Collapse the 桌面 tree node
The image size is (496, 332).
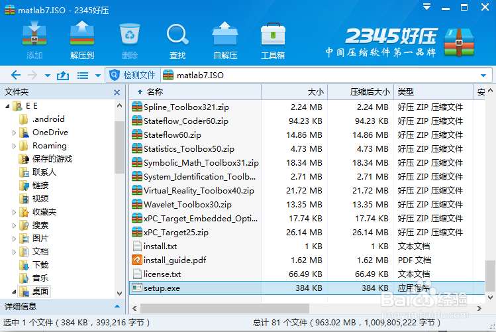(x=14, y=292)
